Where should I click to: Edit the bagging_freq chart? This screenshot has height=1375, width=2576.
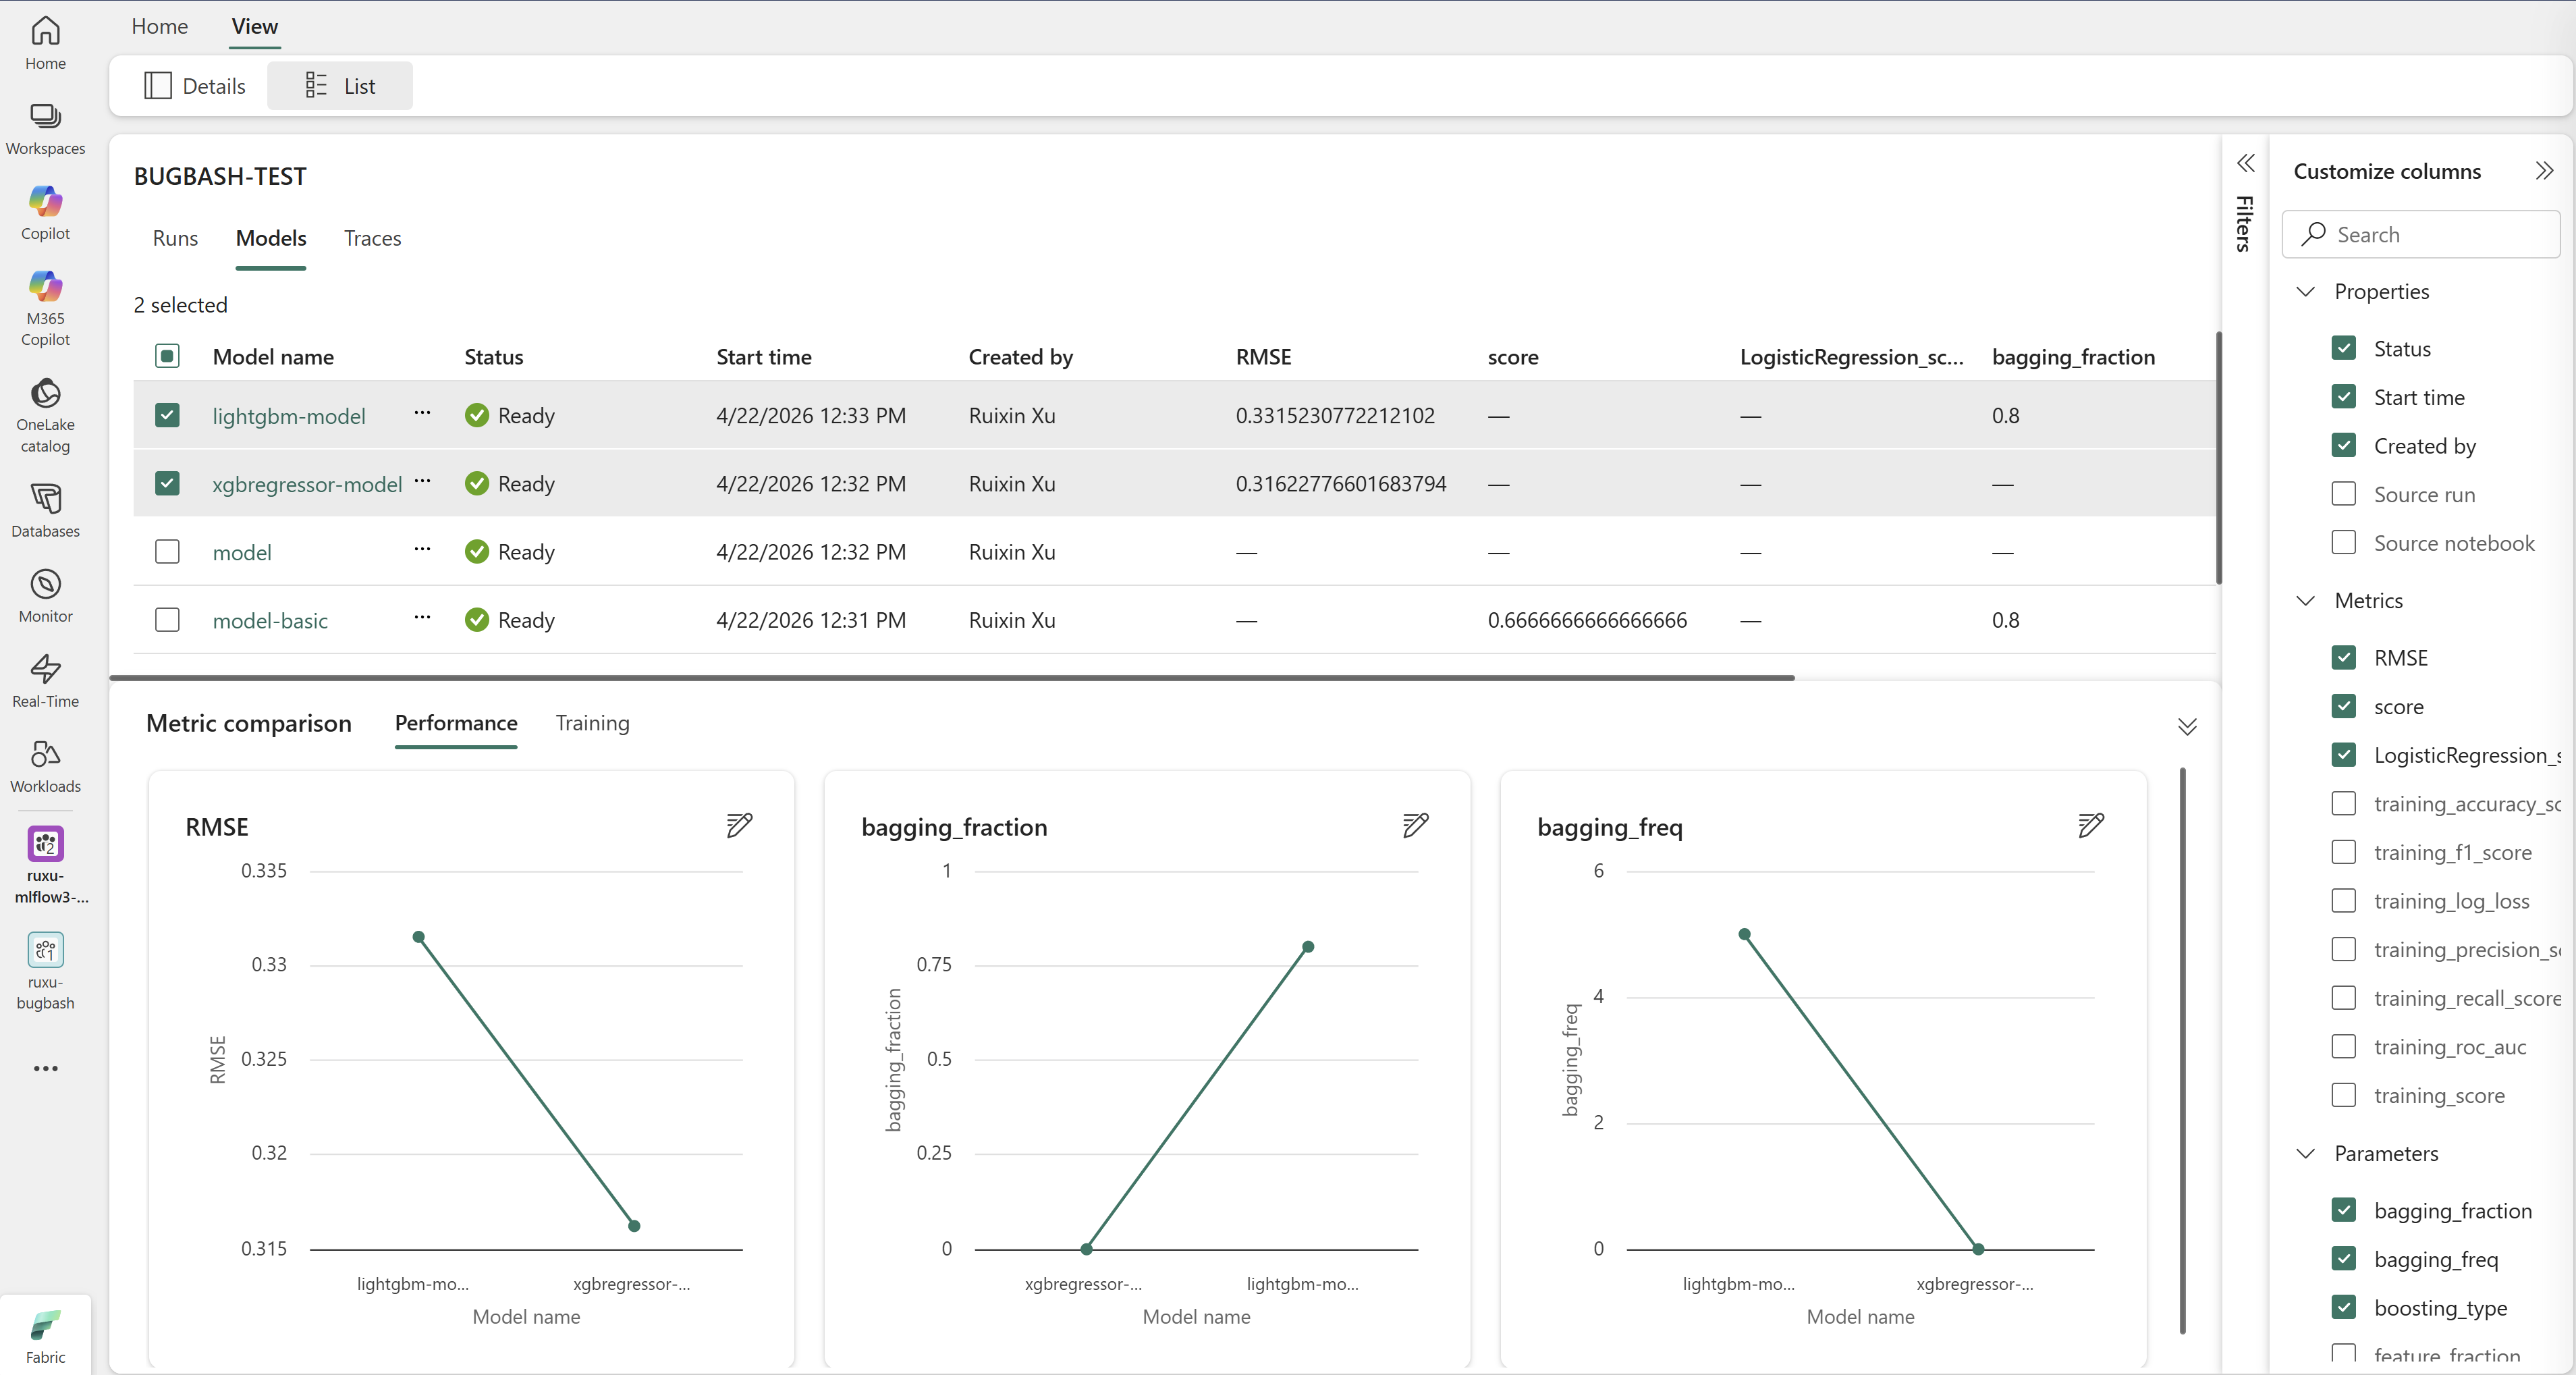pyautogui.click(x=2091, y=825)
